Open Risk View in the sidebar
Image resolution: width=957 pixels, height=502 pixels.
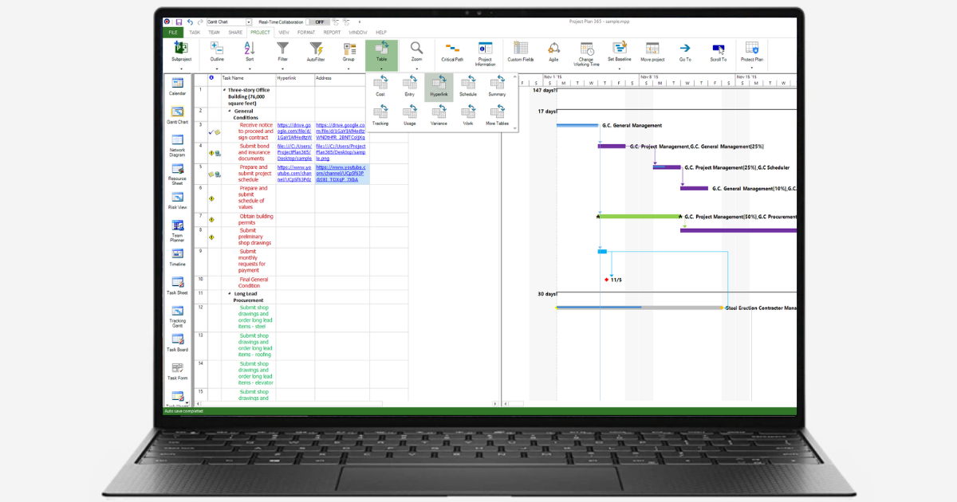click(x=177, y=200)
